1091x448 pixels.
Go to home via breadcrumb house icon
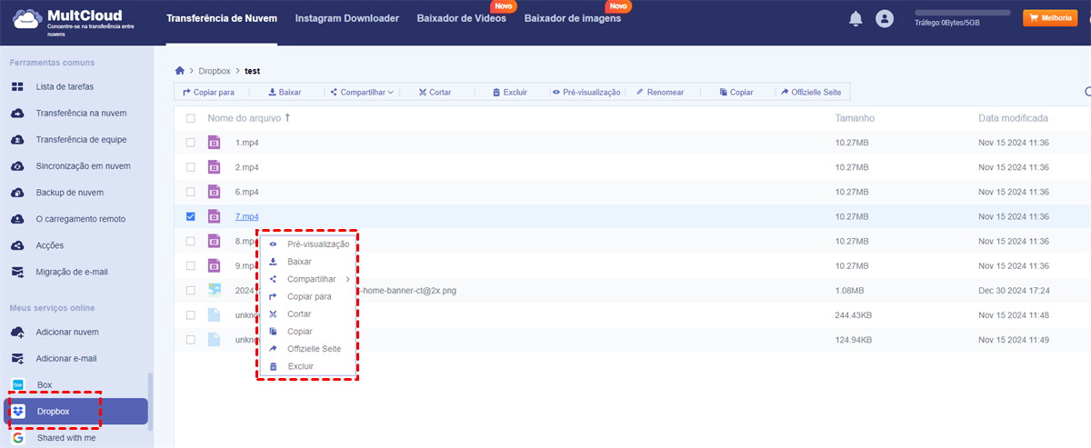click(x=180, y=70)
